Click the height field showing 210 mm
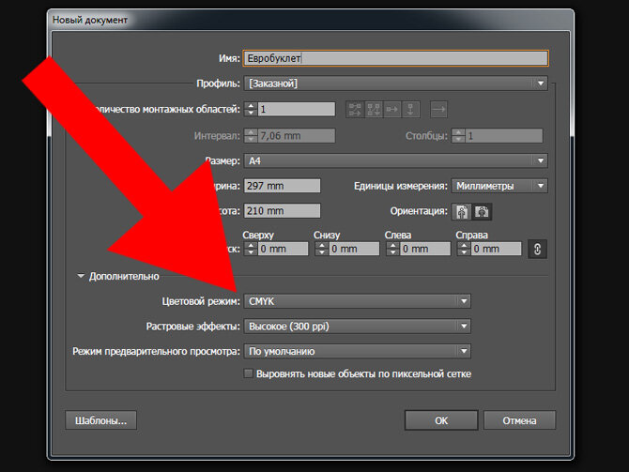 pos(282,211)
